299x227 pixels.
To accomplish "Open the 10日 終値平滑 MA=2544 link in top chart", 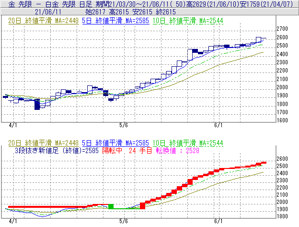I will [x=188, y=21].
